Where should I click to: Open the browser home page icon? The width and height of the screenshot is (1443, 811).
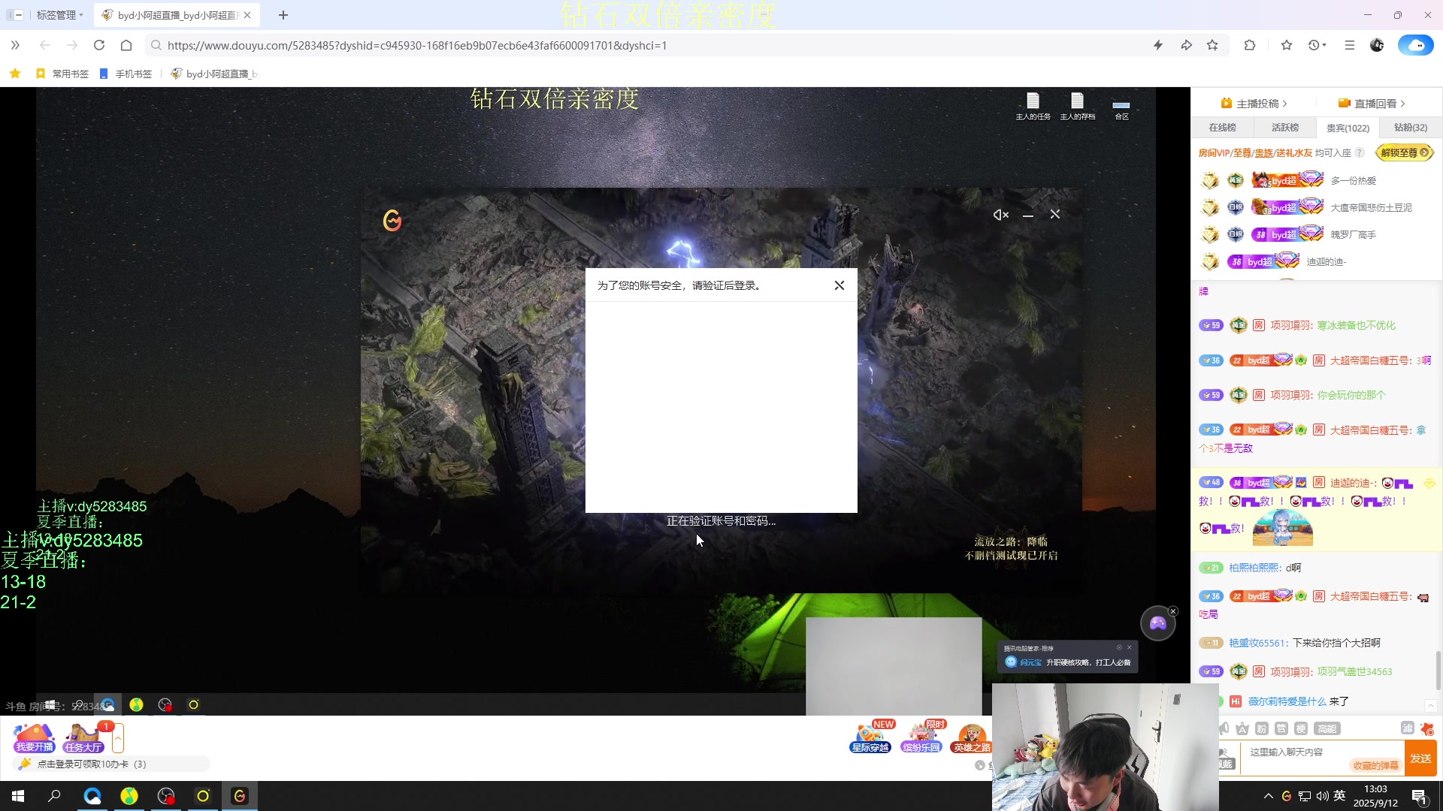click(126, 45)
